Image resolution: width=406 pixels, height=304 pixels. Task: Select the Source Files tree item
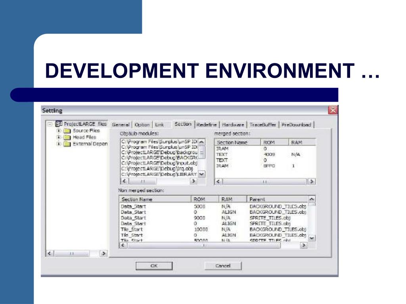86,131
